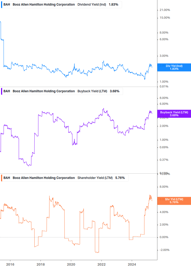Viewport: 191px width, 268px height.
Task: Click the orange Shareholder Yield color bar
Action: pyautogui.click(x=2, y=178)
